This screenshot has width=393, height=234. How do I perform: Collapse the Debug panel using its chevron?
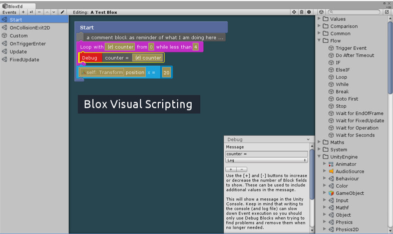click(308, 139)
